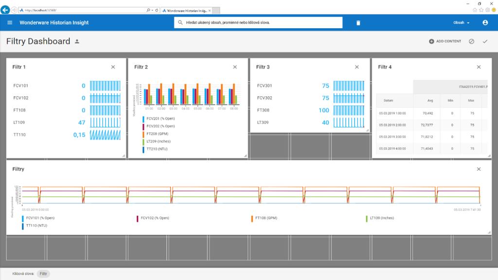Click the TT110 value 0,15
Screen dimensions: 498x280
click(x=79, y=135)
